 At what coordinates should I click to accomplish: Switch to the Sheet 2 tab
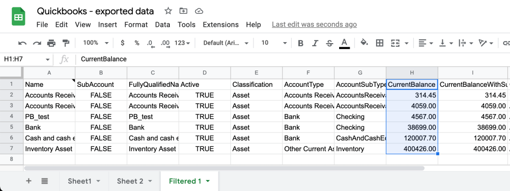[x=134, y=181]
